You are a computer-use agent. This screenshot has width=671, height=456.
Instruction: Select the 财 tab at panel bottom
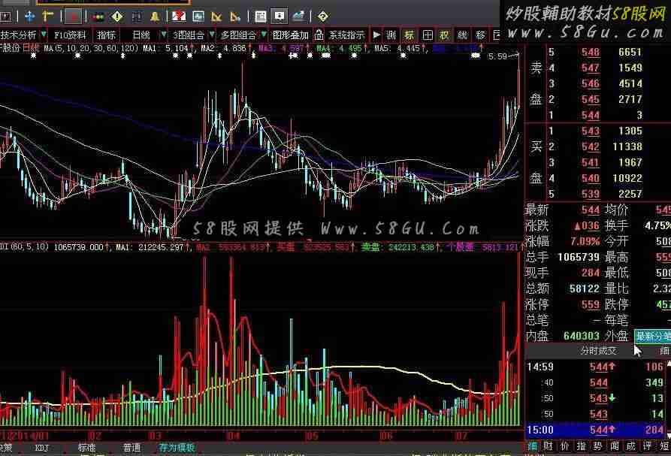(x=549, y=446)
